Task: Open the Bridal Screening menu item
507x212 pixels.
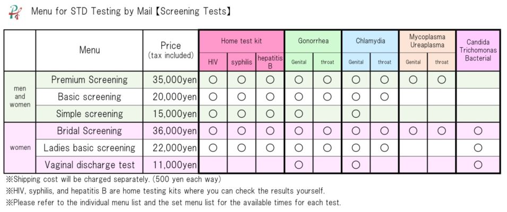Action: [x=90, y=131]
